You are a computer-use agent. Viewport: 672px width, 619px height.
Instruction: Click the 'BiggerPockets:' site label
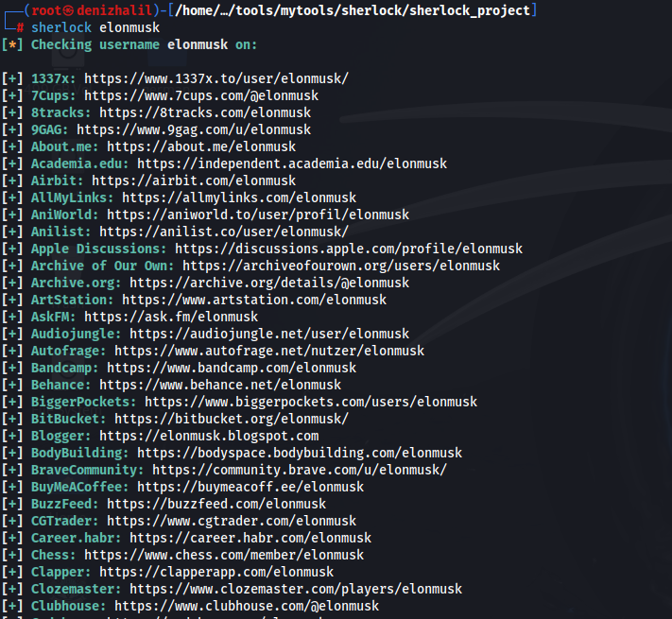(x=83, y=402)
